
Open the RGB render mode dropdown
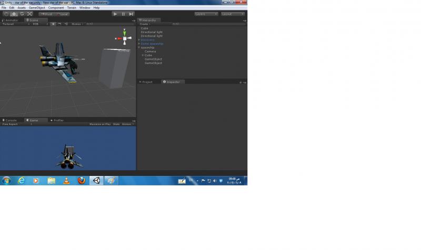pyautogui.click(x=40, y=24)
